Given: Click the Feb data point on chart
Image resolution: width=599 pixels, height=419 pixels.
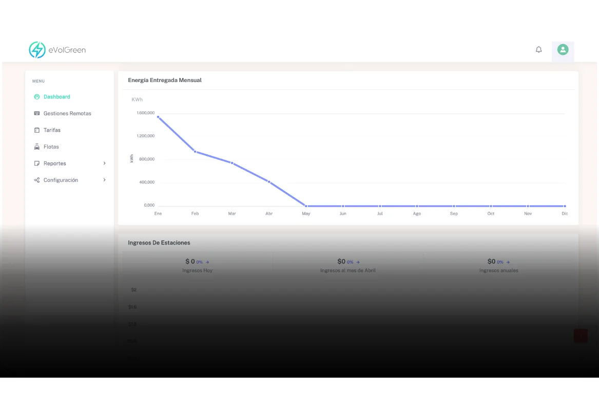Looking at the screenshot, I should pyautogui.click(x=195, y=152).
